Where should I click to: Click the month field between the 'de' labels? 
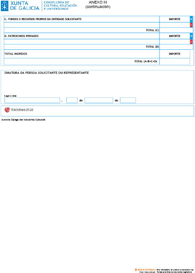coord(99,100)
